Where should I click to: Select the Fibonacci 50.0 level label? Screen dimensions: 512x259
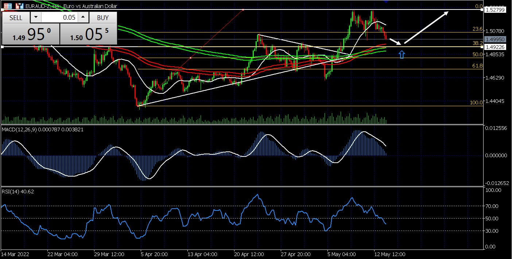point(478,54)
